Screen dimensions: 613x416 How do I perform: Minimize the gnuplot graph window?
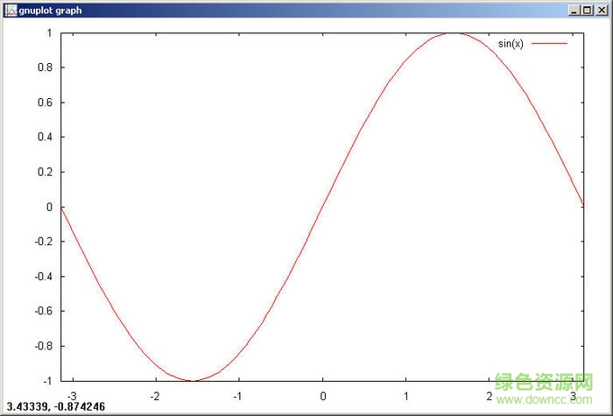[x=573, y=10]
